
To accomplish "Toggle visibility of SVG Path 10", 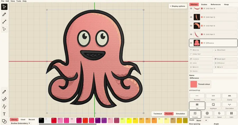I will click(x=191, y=26).
